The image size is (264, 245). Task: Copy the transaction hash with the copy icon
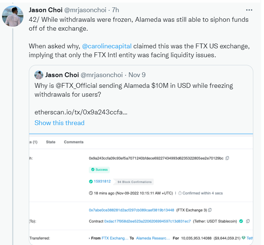[227, 158]
